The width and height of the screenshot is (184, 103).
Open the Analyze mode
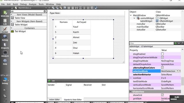click(x=5, y=54)
